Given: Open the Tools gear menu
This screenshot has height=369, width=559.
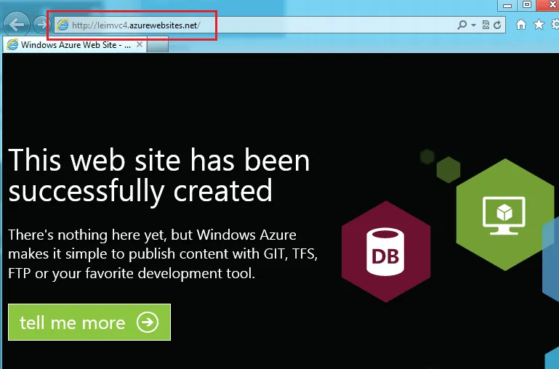Looking at the screenshot, I should tap(555, 24).
